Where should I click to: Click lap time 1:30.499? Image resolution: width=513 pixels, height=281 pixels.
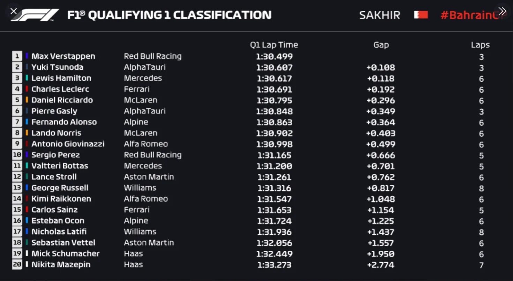[274, 56]
